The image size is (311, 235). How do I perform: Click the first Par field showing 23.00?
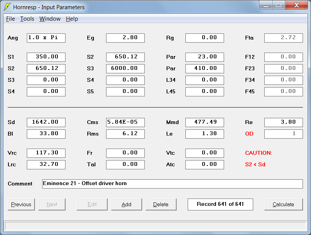(x=205, y=57)
